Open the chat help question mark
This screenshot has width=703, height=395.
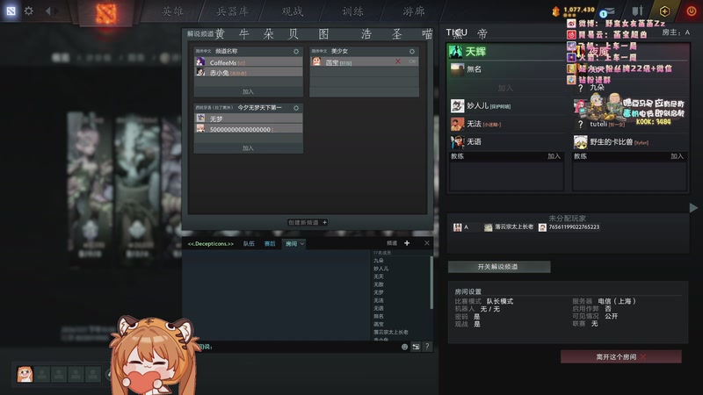[x=427, y=346]
